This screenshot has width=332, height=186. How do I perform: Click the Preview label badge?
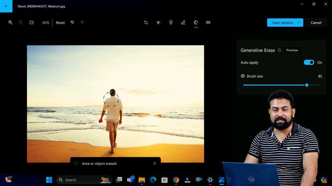[x=292, y=50]
